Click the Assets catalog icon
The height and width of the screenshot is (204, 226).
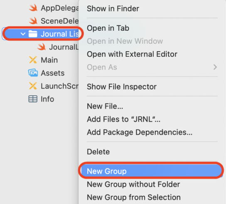(x=33, y=73)
